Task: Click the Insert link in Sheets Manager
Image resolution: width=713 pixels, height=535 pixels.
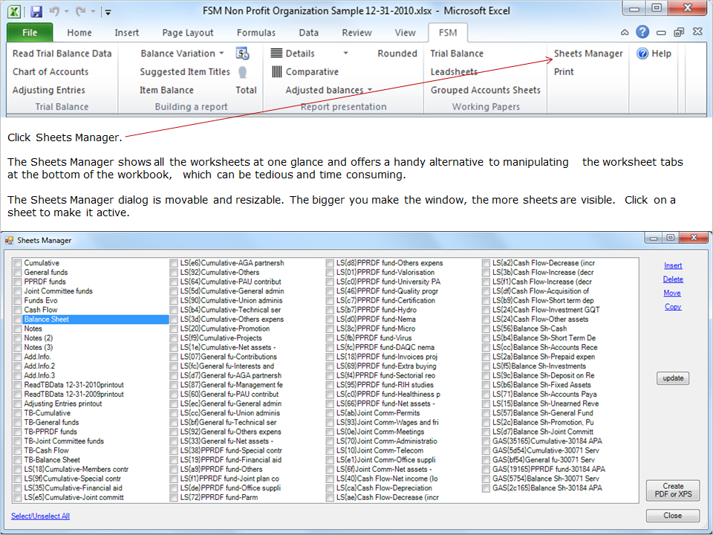Action: (673, 266)
